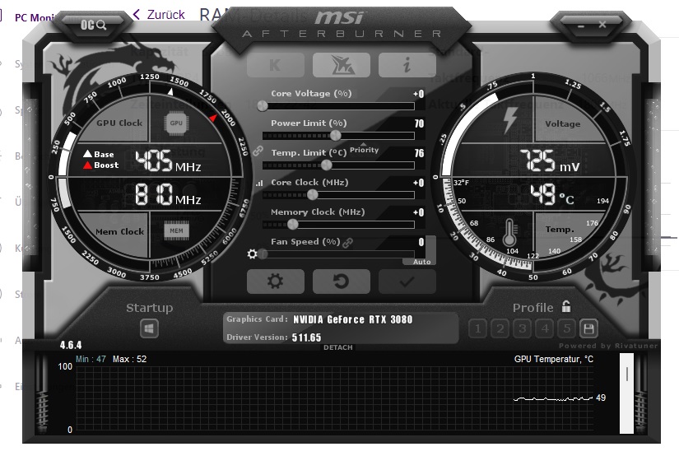
Task: Click the Core Voltage value +0
Action: tap(418, 94)
